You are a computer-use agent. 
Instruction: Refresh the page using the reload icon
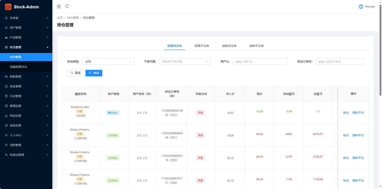pyautogui.click(x=67, y=6)
